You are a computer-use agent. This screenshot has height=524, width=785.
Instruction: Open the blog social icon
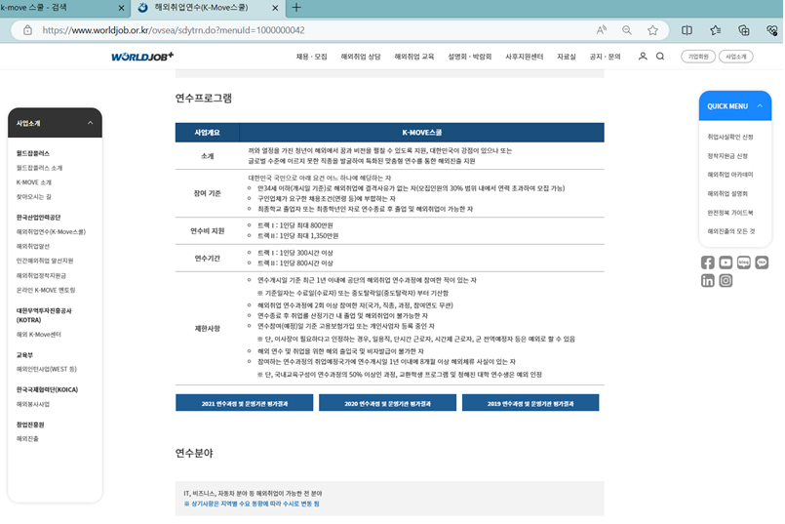[743, 262]
